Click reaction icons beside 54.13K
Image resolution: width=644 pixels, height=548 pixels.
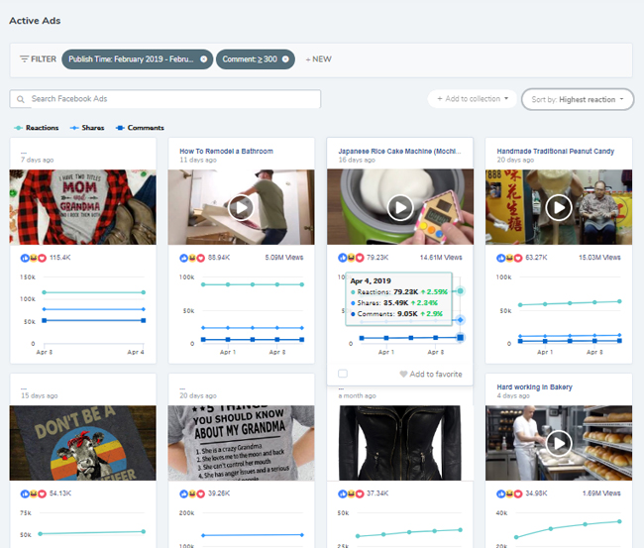click(34, 493)
